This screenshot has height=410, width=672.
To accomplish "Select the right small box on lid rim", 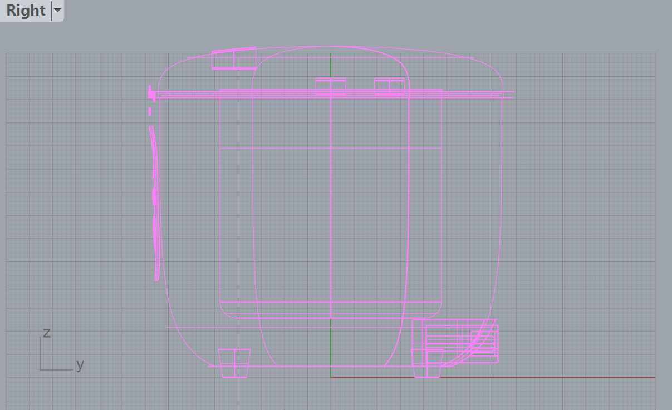I will (389, 86).
